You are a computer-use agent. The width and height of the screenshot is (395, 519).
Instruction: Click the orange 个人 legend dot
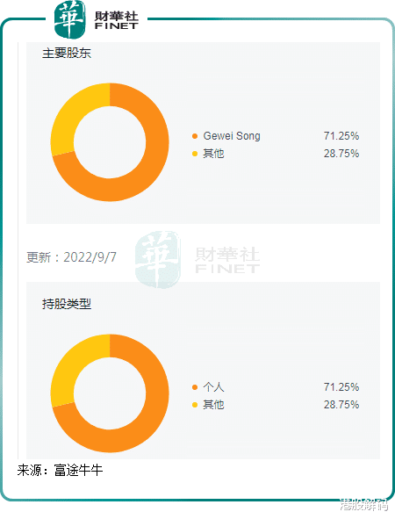click(x=195, y=387)
